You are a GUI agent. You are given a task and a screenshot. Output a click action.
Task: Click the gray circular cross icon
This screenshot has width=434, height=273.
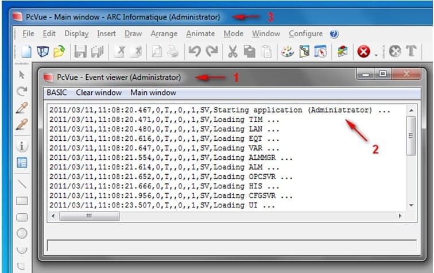(395, 51)
